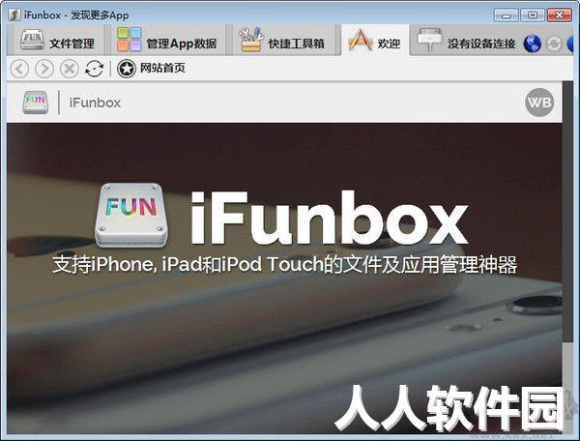Viewport: 580px width, 441px height.
Task: Click the iFunbox app icon in title bar
Action: coord(14,15)
